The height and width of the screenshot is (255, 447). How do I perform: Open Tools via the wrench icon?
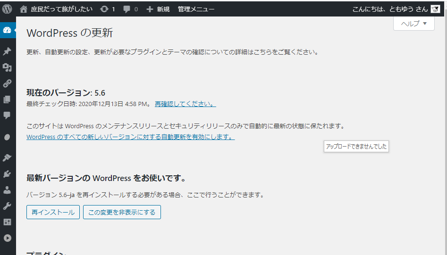(7, 206)
